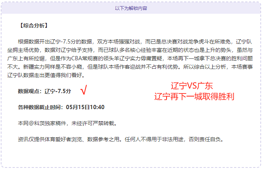Click the phrase 龙争虎斗在所难免
The image size is (263, 169).
pos(209,42)
